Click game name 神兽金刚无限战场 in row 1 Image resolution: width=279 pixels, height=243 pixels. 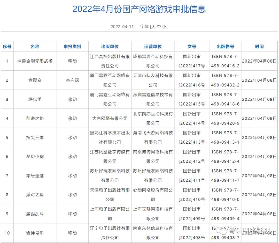[35, 61]
